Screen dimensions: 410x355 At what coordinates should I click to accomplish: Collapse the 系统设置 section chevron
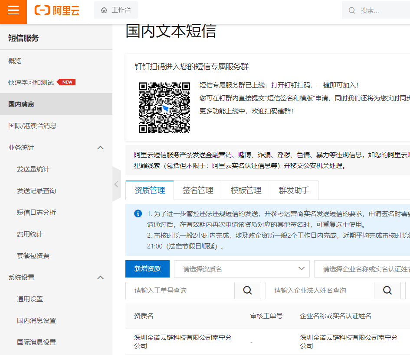pyautogui.click(x=100, y=278)
